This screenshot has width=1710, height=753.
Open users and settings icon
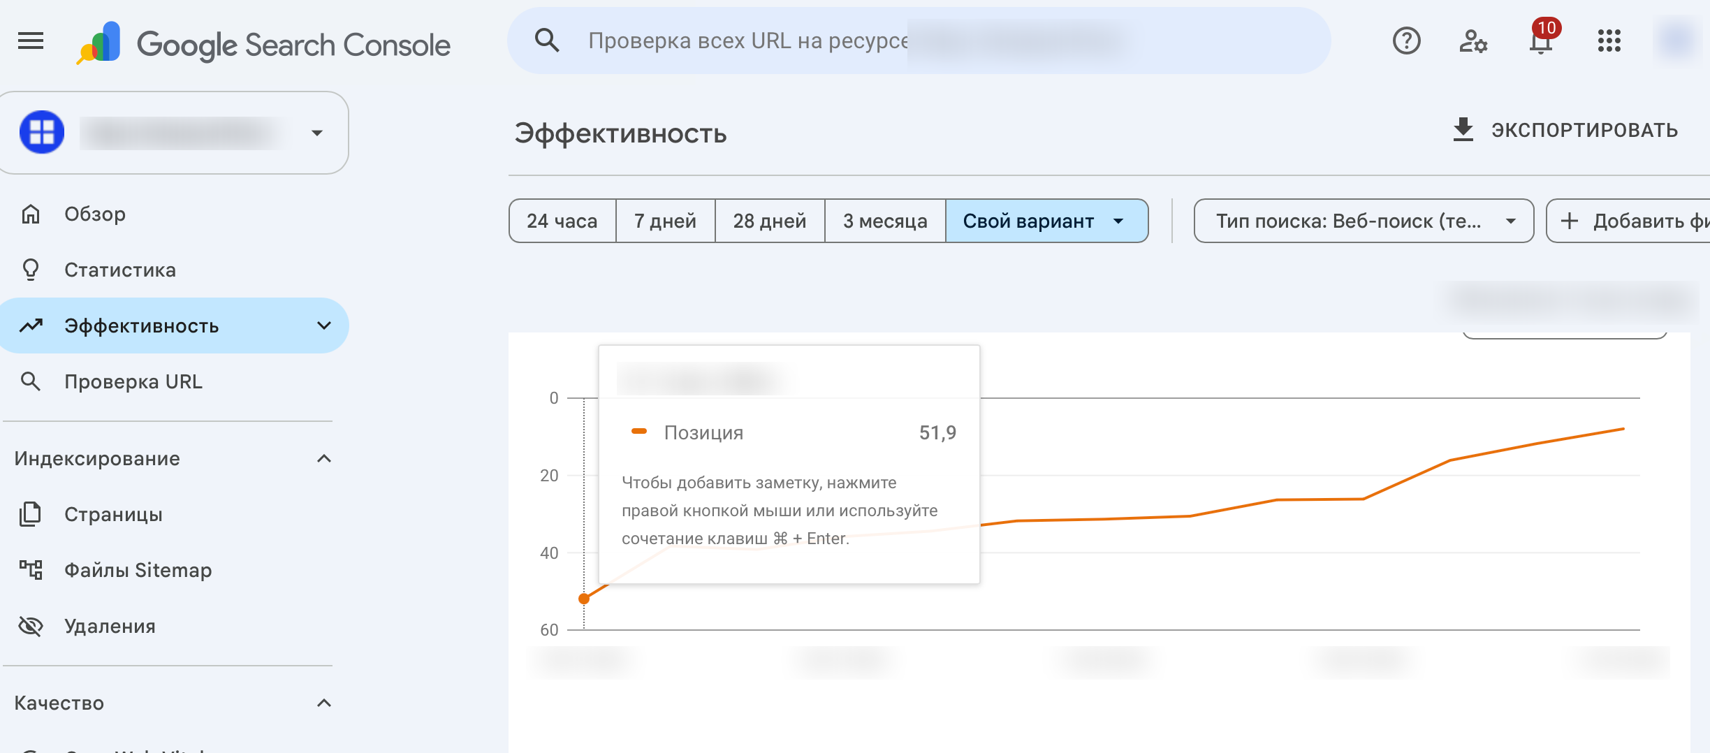(1473, 41)
